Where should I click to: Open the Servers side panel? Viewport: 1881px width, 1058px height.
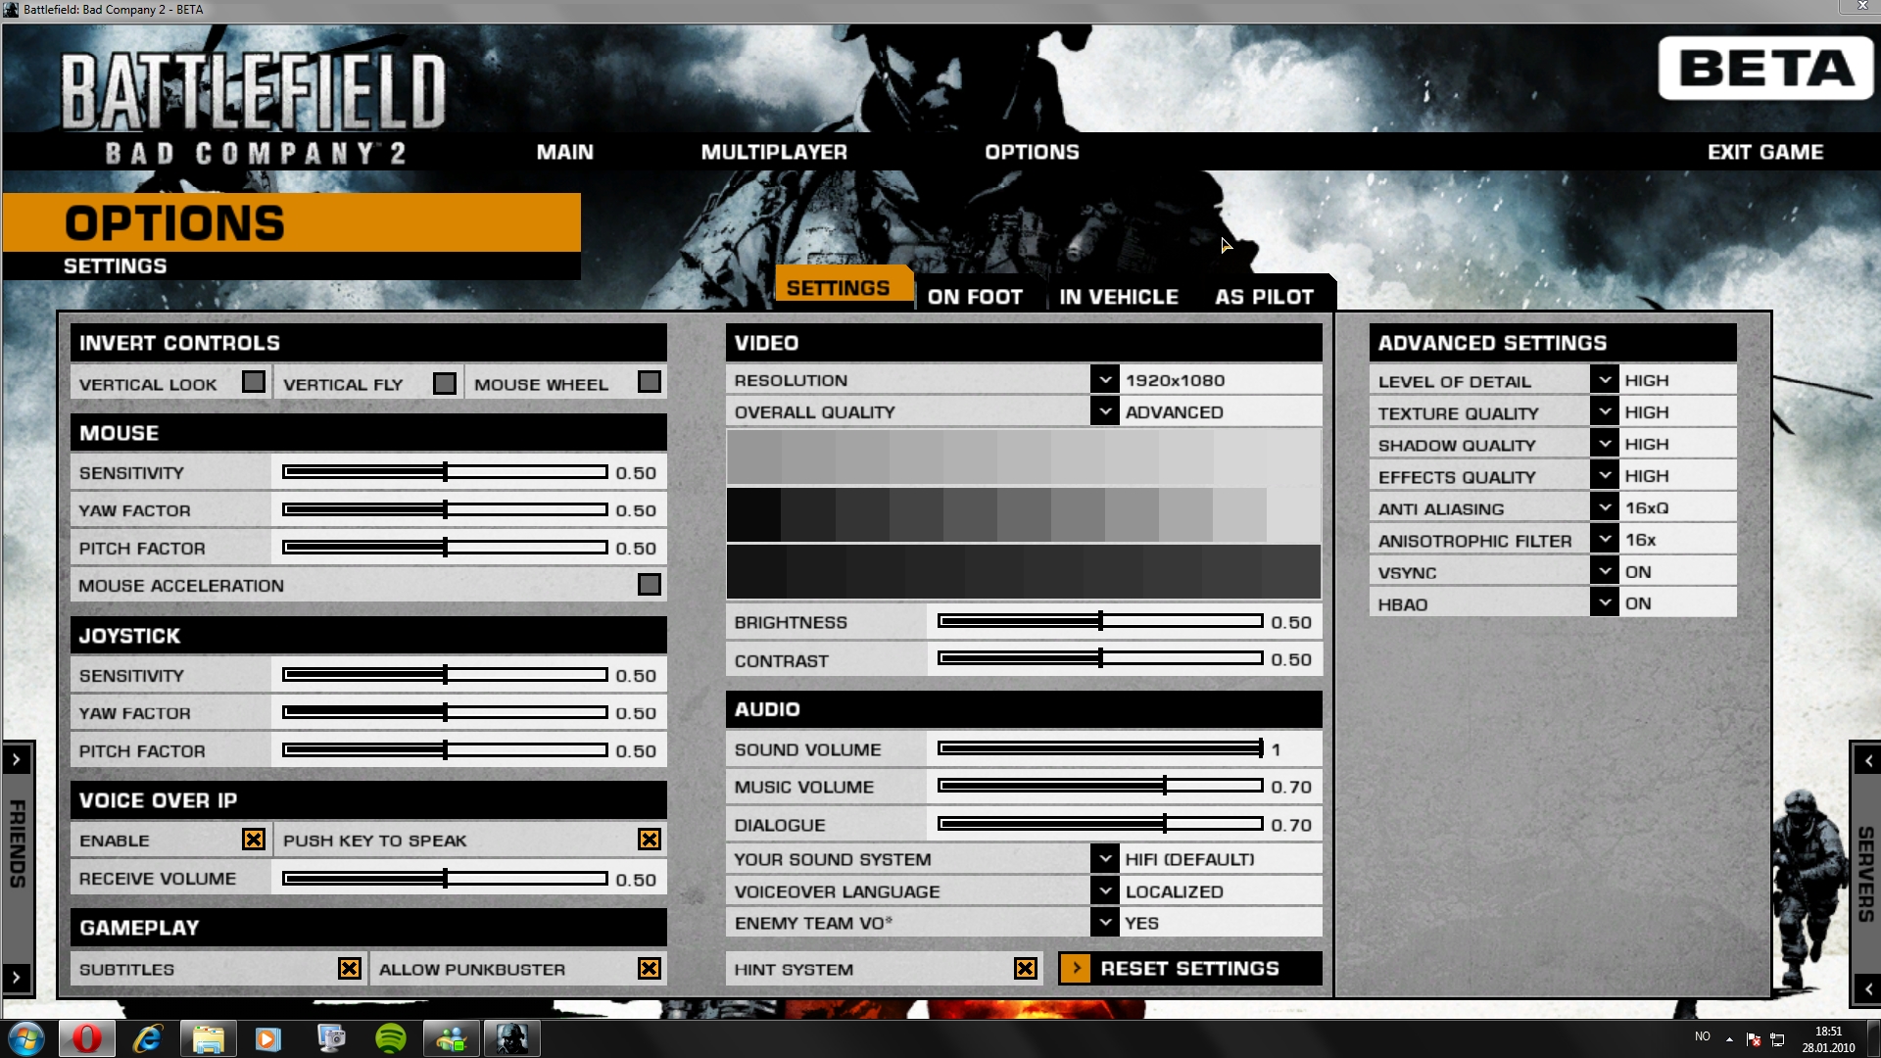(1866, 875)
